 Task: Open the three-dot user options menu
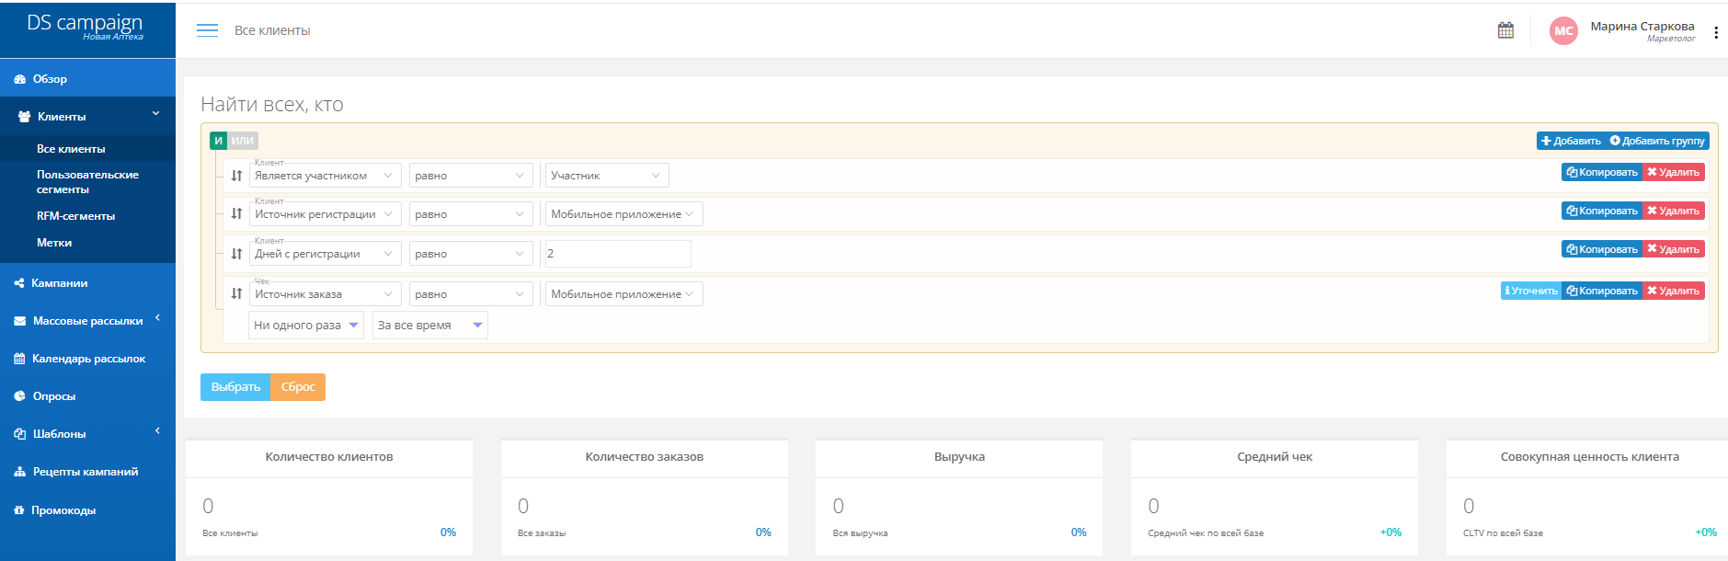[1716, 32]
